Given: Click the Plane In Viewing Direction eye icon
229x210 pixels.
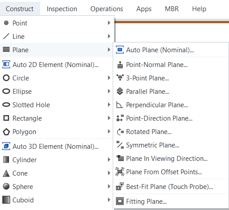Looking at the screenshot, I should click(x=120, y=158).
